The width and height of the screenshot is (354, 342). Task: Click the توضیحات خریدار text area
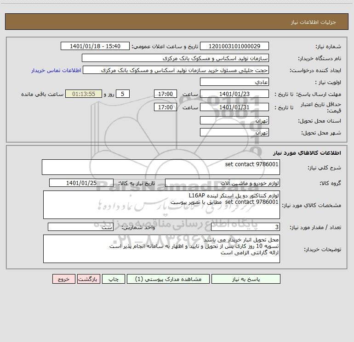coord(161,249)
